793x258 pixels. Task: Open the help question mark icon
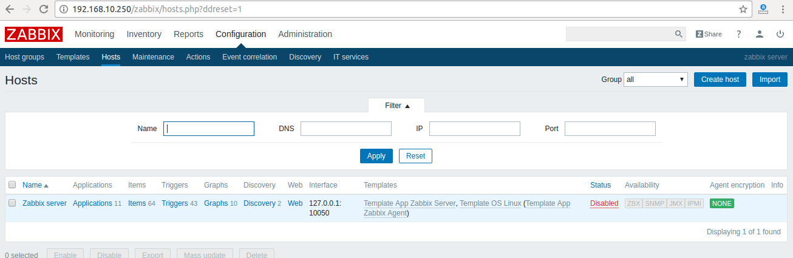pyautogui.click(x=738, y=34)
